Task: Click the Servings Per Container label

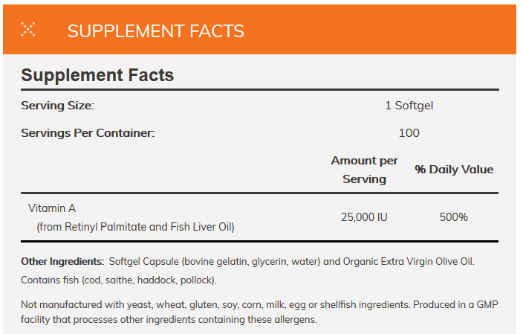Action: coord(88,132)
